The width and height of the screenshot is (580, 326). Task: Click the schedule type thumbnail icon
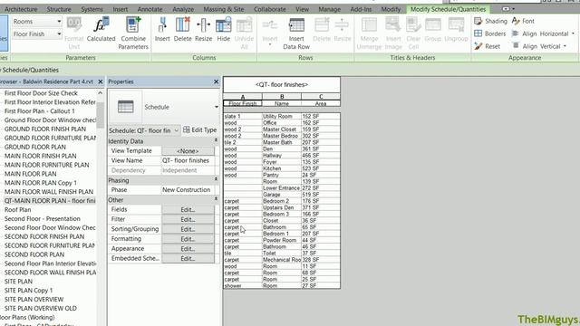(x=126, y=107)
